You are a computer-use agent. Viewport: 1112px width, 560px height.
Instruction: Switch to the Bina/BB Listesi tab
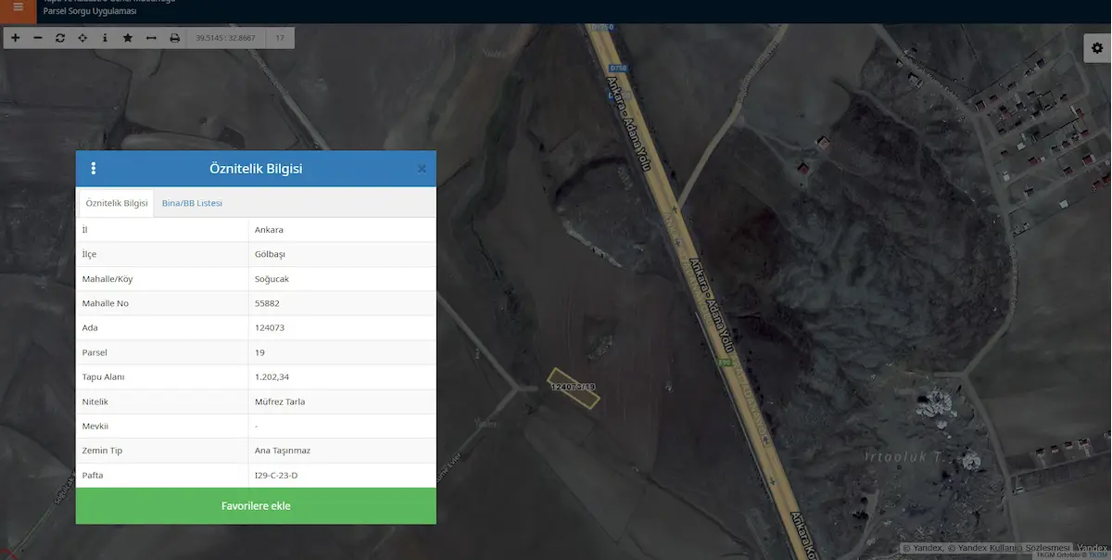click(192, 203)
